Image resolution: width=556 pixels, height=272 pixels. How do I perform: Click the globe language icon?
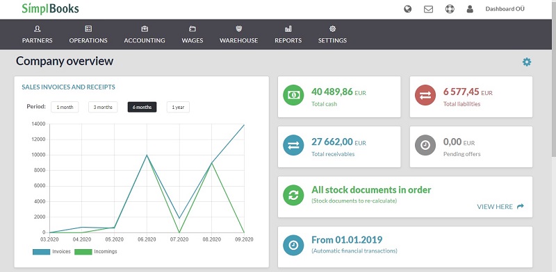[408, 9]
